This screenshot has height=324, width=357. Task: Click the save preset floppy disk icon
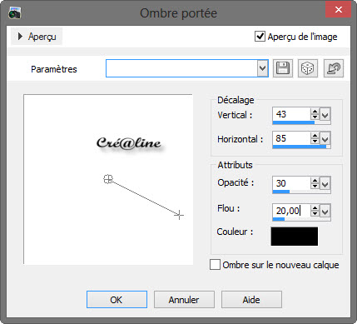[x=283, y=68]
